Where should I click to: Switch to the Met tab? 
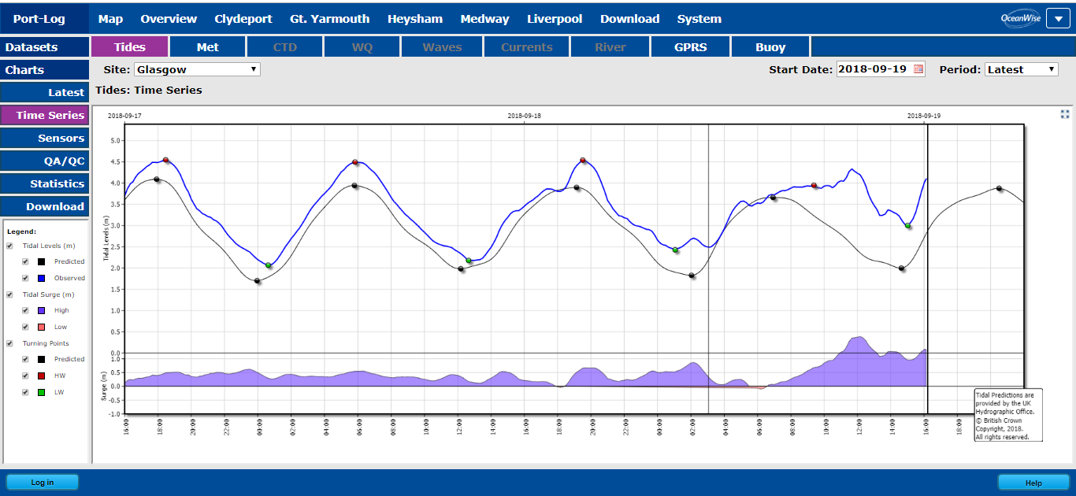tap(208, 47)
